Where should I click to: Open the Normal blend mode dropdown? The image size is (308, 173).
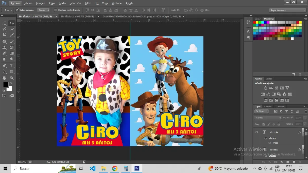click(x=268, y=118)
